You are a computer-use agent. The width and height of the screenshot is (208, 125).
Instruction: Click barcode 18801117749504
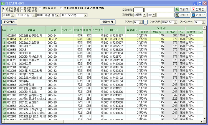coord(114,99)
